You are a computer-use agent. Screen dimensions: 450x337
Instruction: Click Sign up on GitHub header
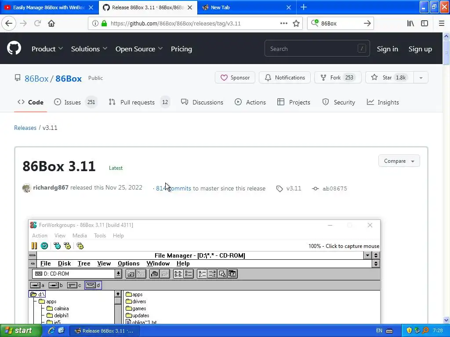tap(420, 49)
